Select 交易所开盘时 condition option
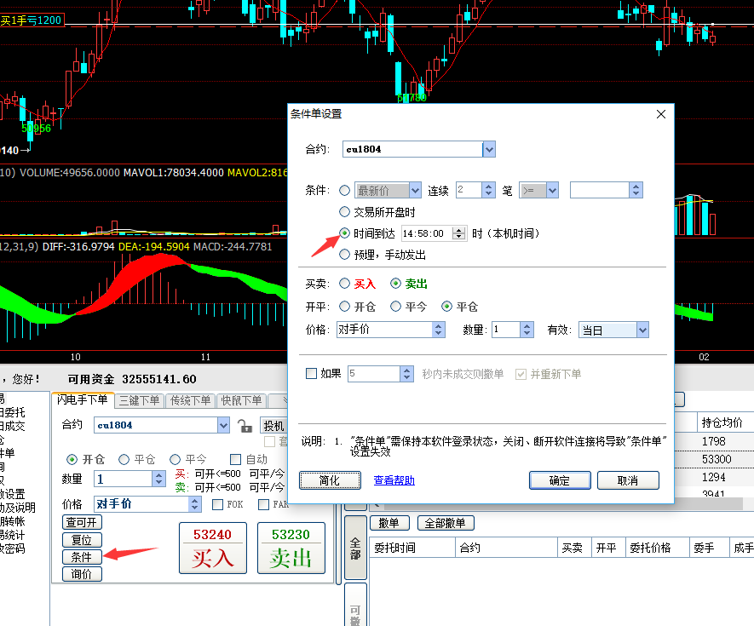754x626 pixels. pos(344,211)
